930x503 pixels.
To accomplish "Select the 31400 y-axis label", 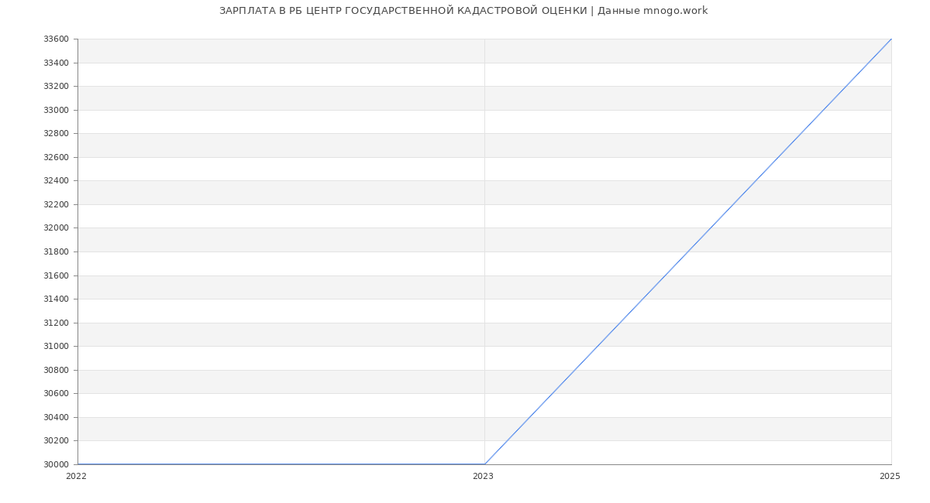I will (56, 299).
